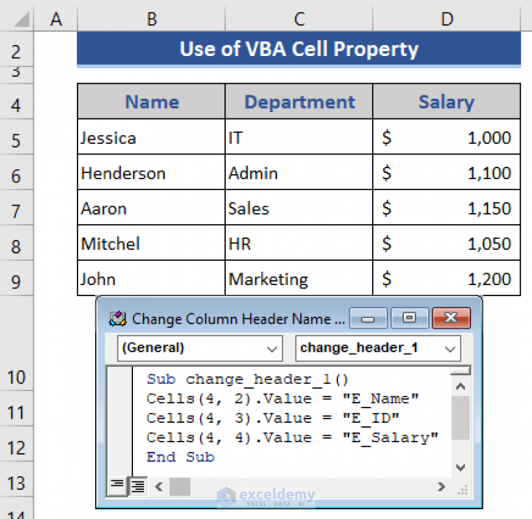Click the vertical scrollbar thumb in the code window

[x=461, y=418]
